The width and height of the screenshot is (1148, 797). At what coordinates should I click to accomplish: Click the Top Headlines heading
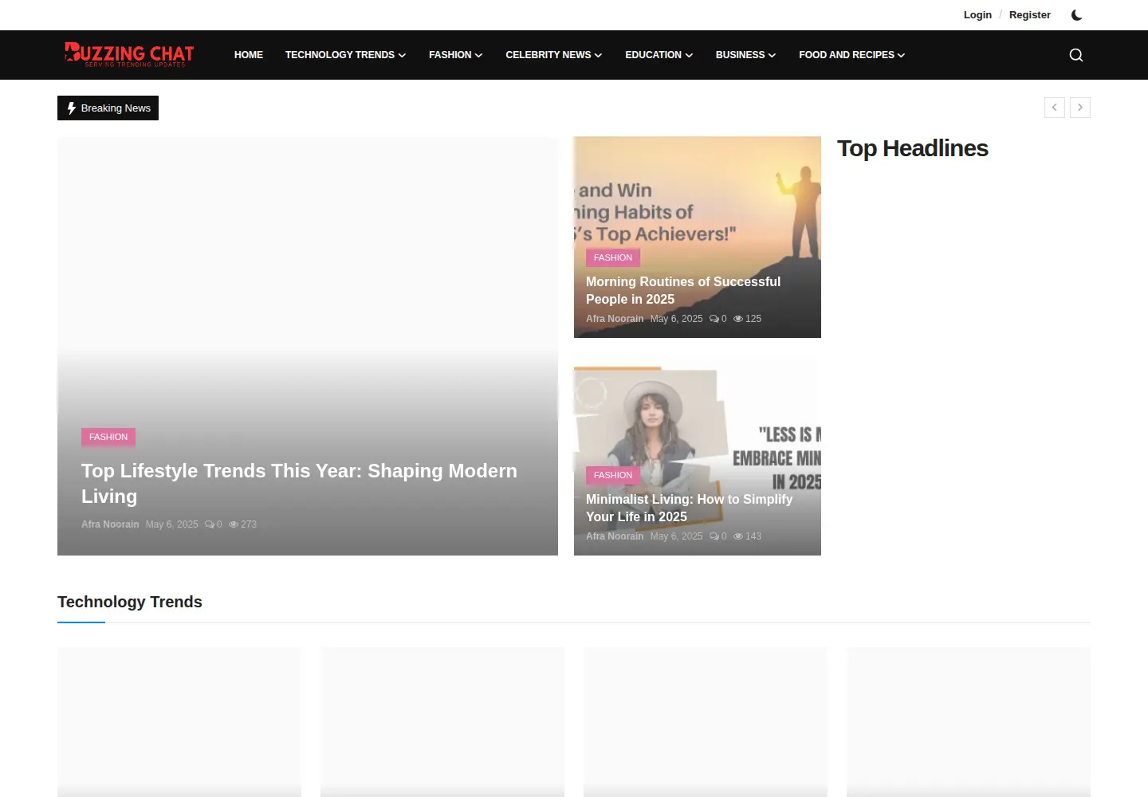[x=913, y=148]
